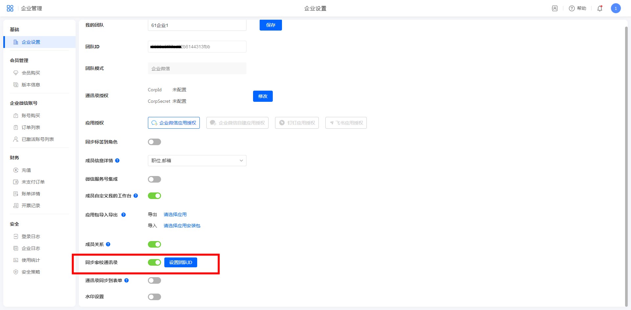Screen dimensions: 631x310
Task: Expand the 成员信息详情 dropdown
Action: tap(197, 161)
